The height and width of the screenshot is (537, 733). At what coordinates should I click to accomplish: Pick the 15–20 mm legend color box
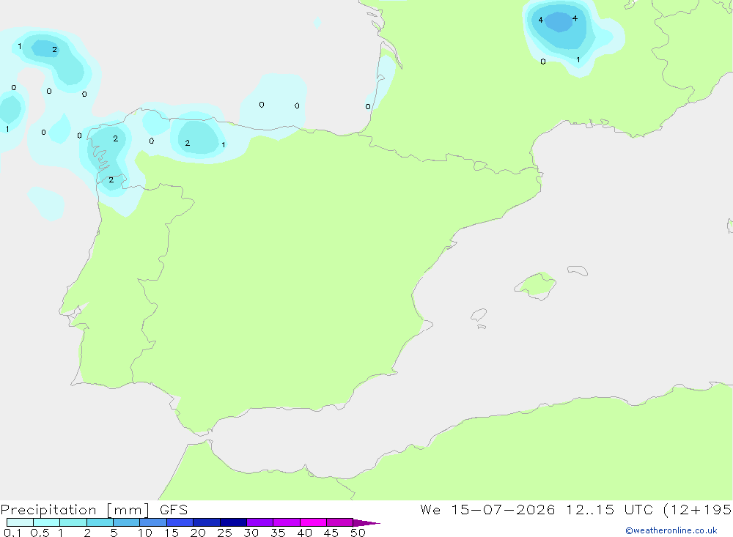(x=180, y=522)
